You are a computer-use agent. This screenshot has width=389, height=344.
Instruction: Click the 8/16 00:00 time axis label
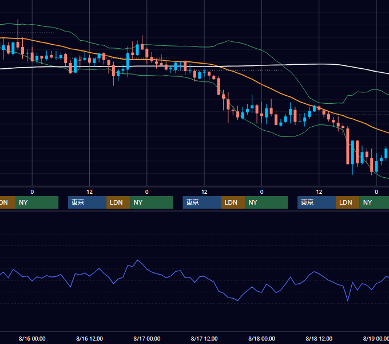(x=32, y=338)
